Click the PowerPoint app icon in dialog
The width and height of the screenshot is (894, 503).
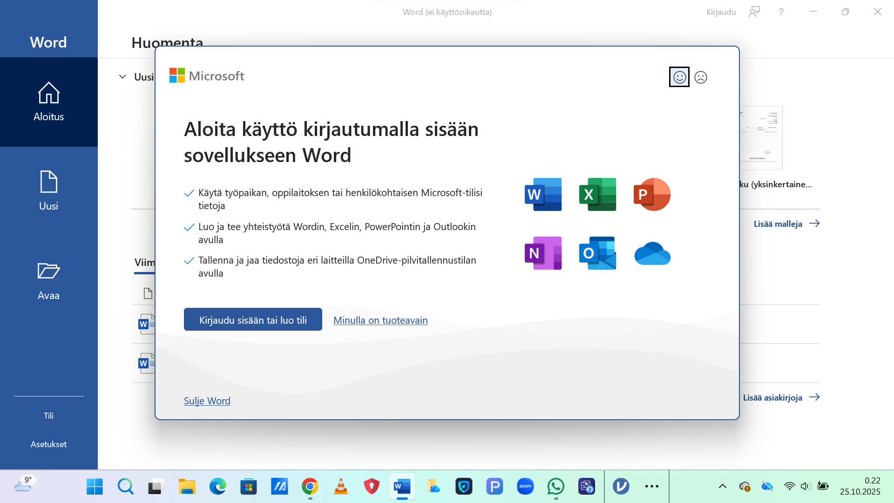click(x=652, y=194)
